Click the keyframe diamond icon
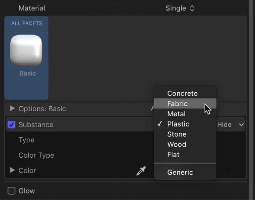 (x=230, y=170)
